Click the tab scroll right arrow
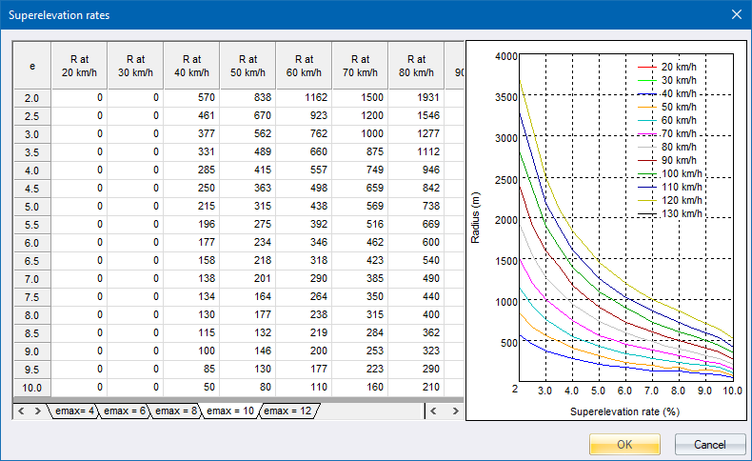Viewport: 752px width, 461px height. coord(37,411)
